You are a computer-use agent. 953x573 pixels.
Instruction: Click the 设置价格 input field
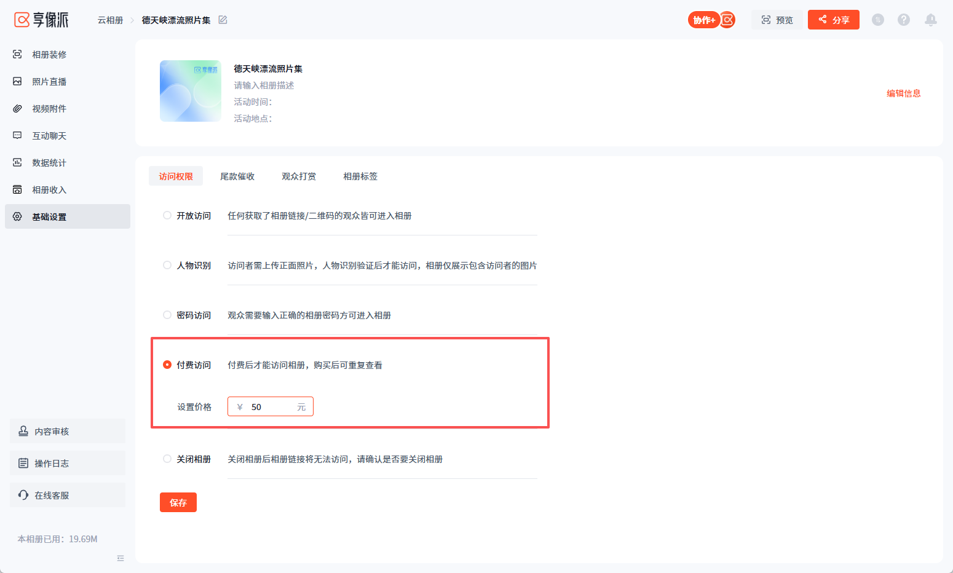[271, 407]
